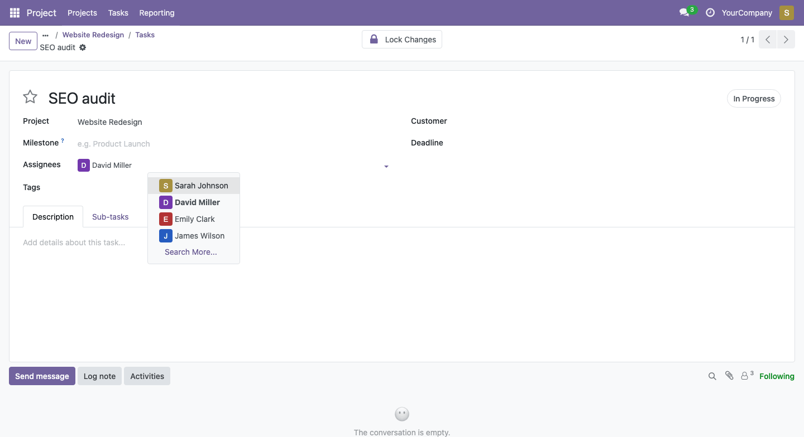Choose James Wilson as assignee
The image size is (804, 437).
click(194, 236)
